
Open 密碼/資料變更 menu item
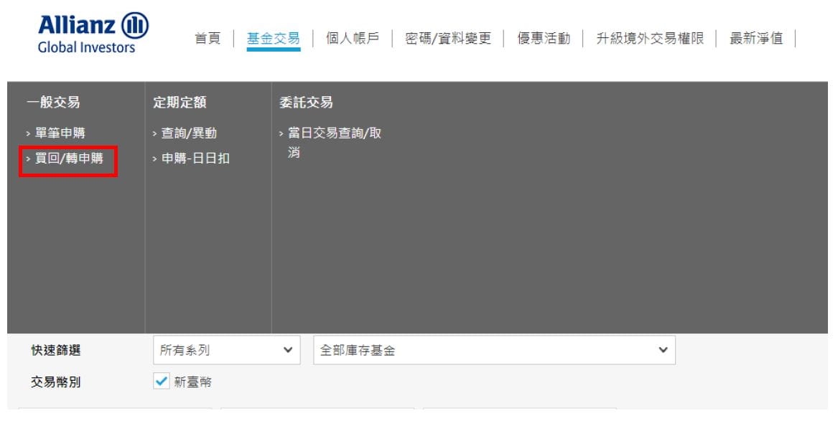point(448,39)
